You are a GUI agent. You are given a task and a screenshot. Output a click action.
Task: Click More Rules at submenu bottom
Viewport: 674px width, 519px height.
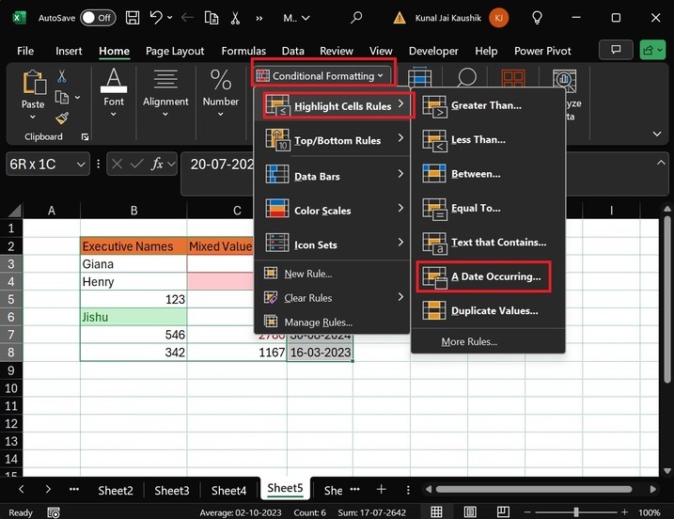[x=469, y=341]
